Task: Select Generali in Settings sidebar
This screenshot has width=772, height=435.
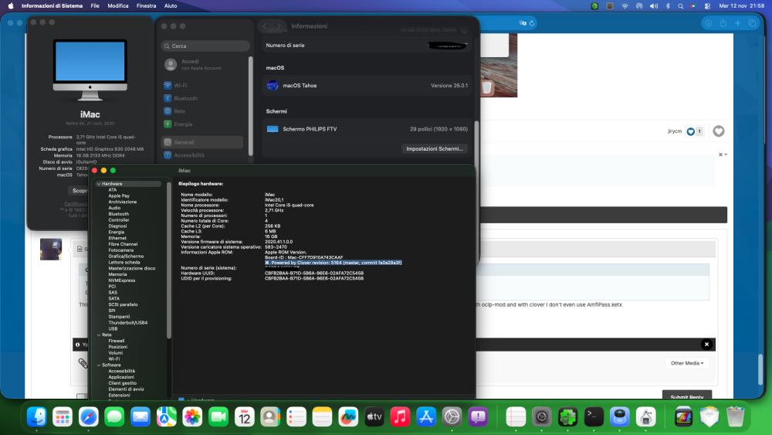Action: [x=202, y=142]
